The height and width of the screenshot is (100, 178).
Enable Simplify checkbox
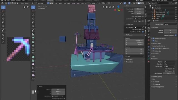[x=153, y=82]
